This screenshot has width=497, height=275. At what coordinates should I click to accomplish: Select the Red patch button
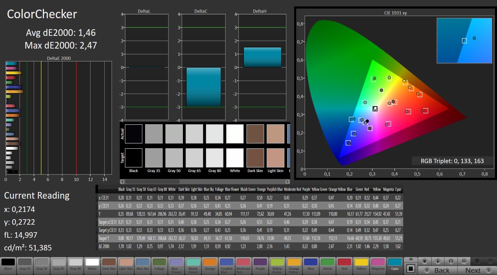pos(344,265)
